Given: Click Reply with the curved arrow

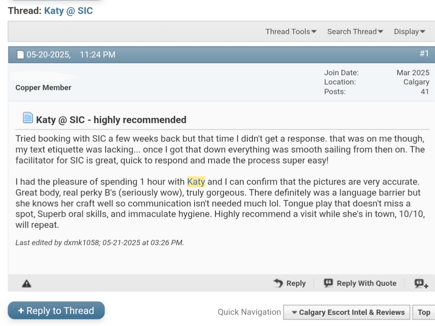Looking at the screenshot, I should tap(290, 283).
